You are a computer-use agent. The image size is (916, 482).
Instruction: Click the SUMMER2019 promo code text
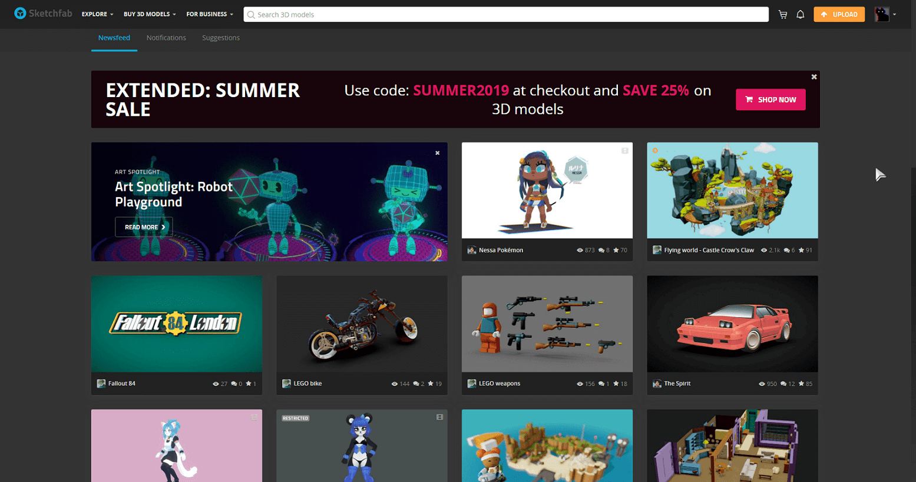click(x=461, y=91)
